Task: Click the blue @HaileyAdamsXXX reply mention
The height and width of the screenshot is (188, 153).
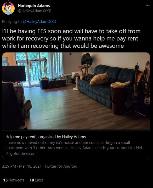Action: 39,22
